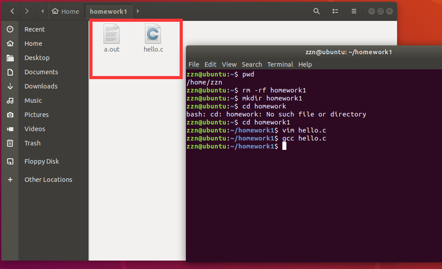Select the a.out file icon
442x269 pixels.
(112, 33)
